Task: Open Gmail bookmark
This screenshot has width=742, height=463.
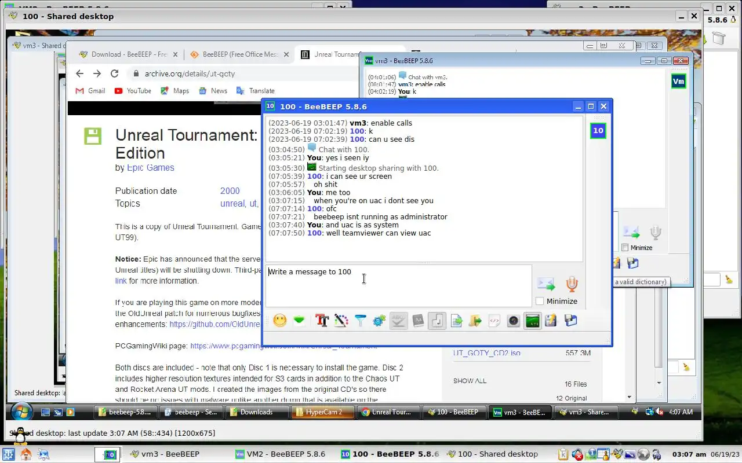Action: click(x=90, y=91)
